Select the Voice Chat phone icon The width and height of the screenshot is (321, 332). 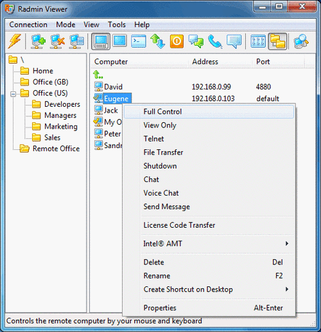point(215,41)
